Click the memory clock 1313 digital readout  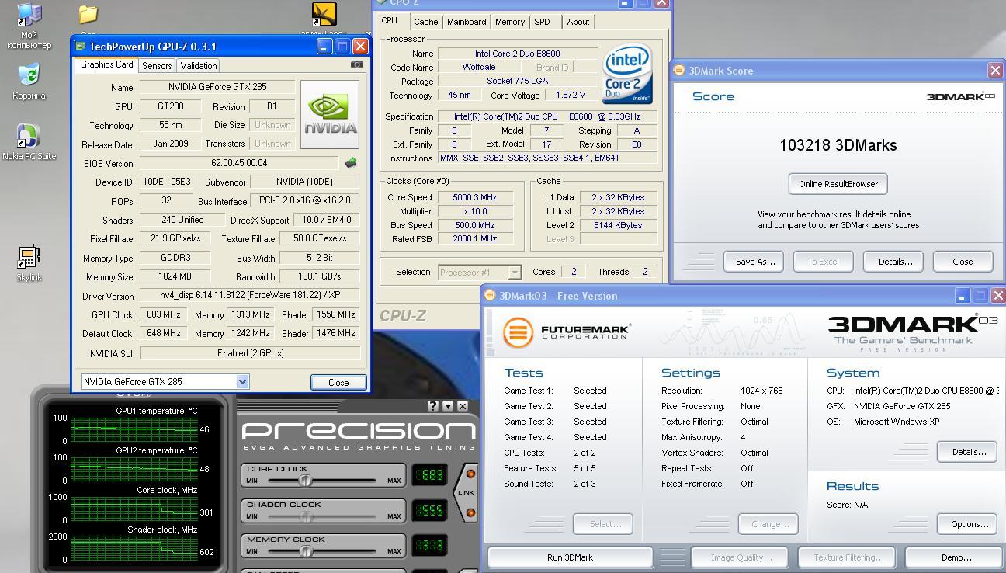point(429,545)
